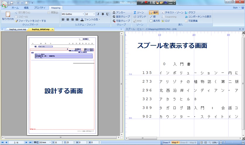Click the RFID tool
Image resolution: width=245 pixels, height=145 pixels.
pos(138,21)
